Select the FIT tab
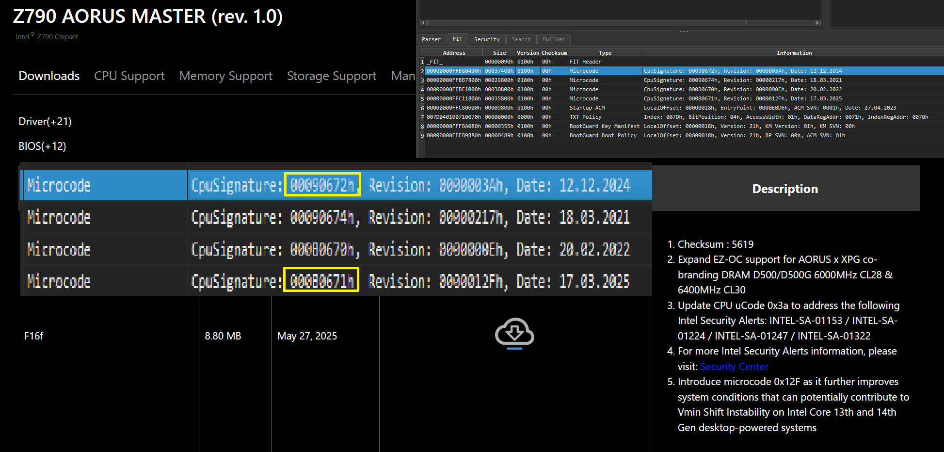Viewport: 944px width, 452px height. tap(457, 39)
